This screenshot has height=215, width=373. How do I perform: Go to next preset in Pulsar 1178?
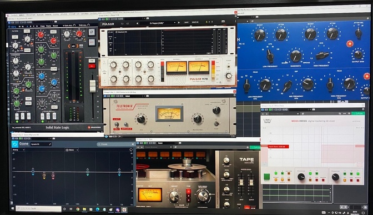tap(179, 23)
